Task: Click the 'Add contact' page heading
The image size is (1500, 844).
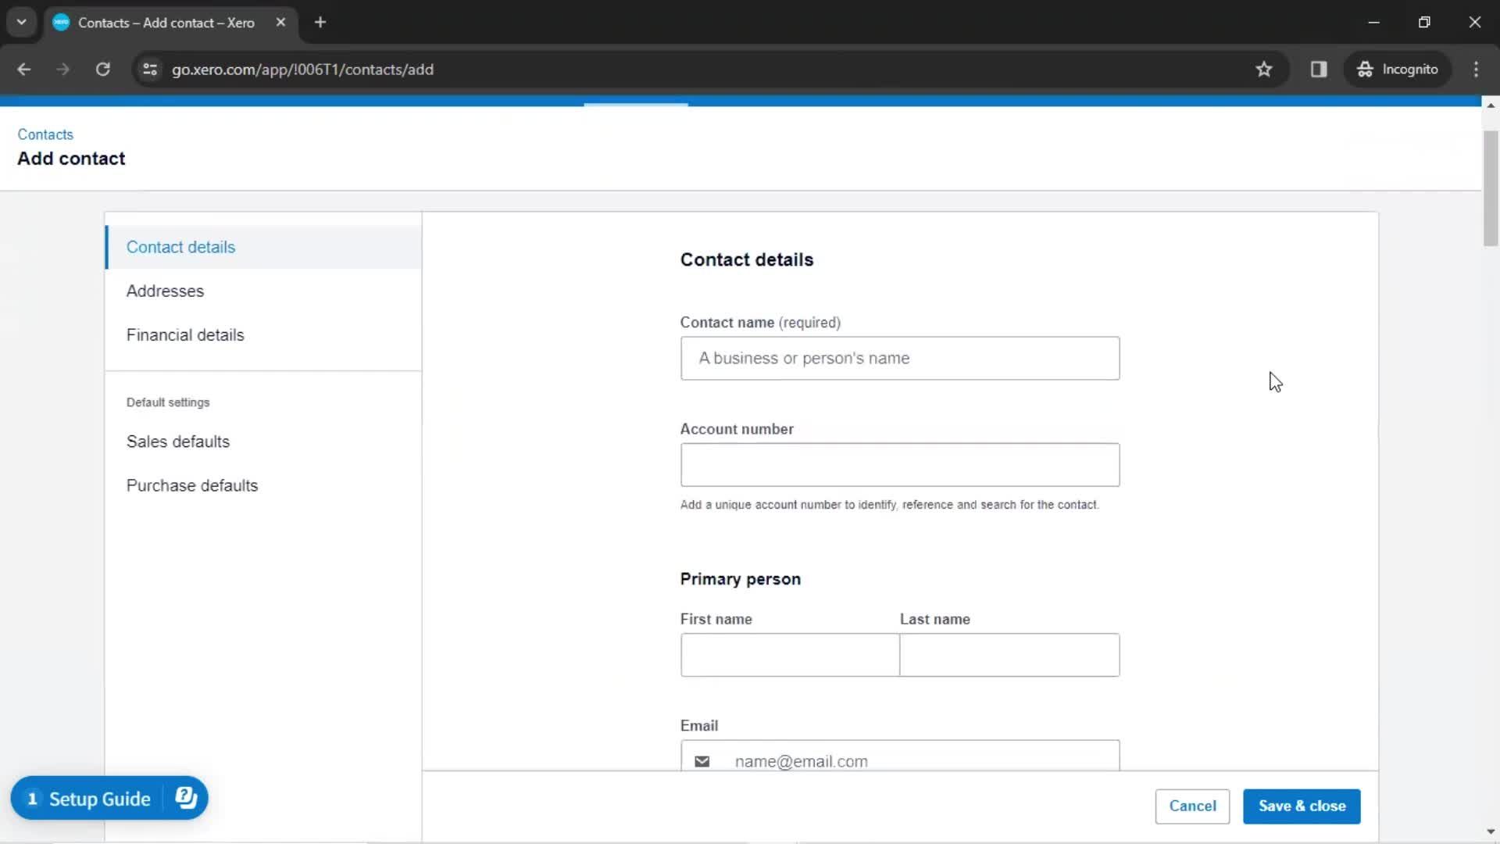Action: point(71,159)
